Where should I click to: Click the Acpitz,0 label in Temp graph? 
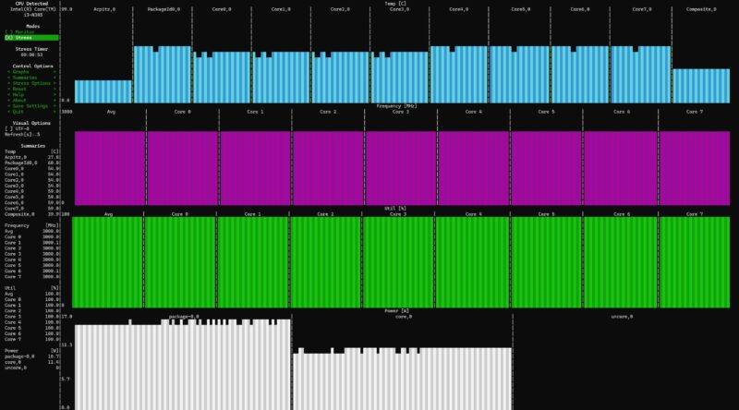pos(104,9)
